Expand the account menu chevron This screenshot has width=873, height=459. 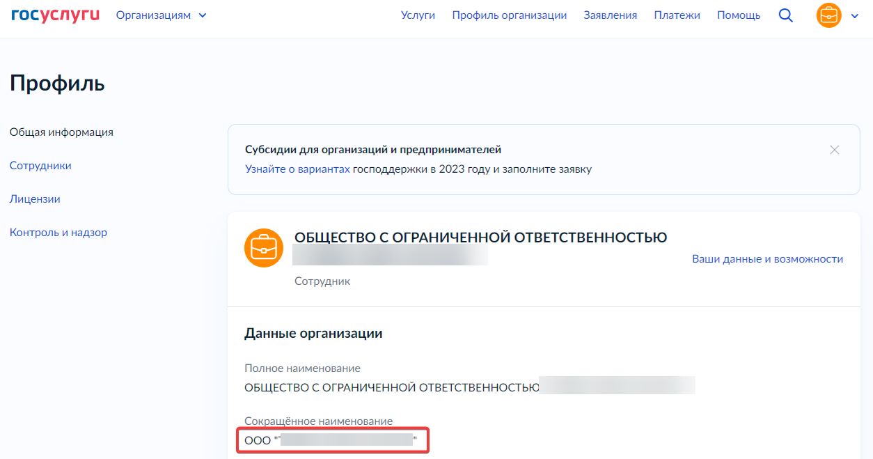click(x=855, y=16)
